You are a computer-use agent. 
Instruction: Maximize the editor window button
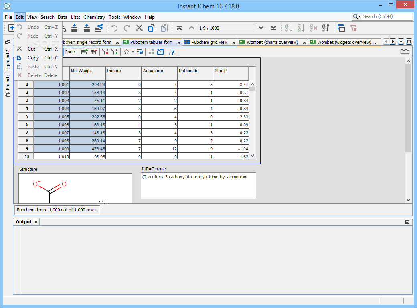click(409, 41)
